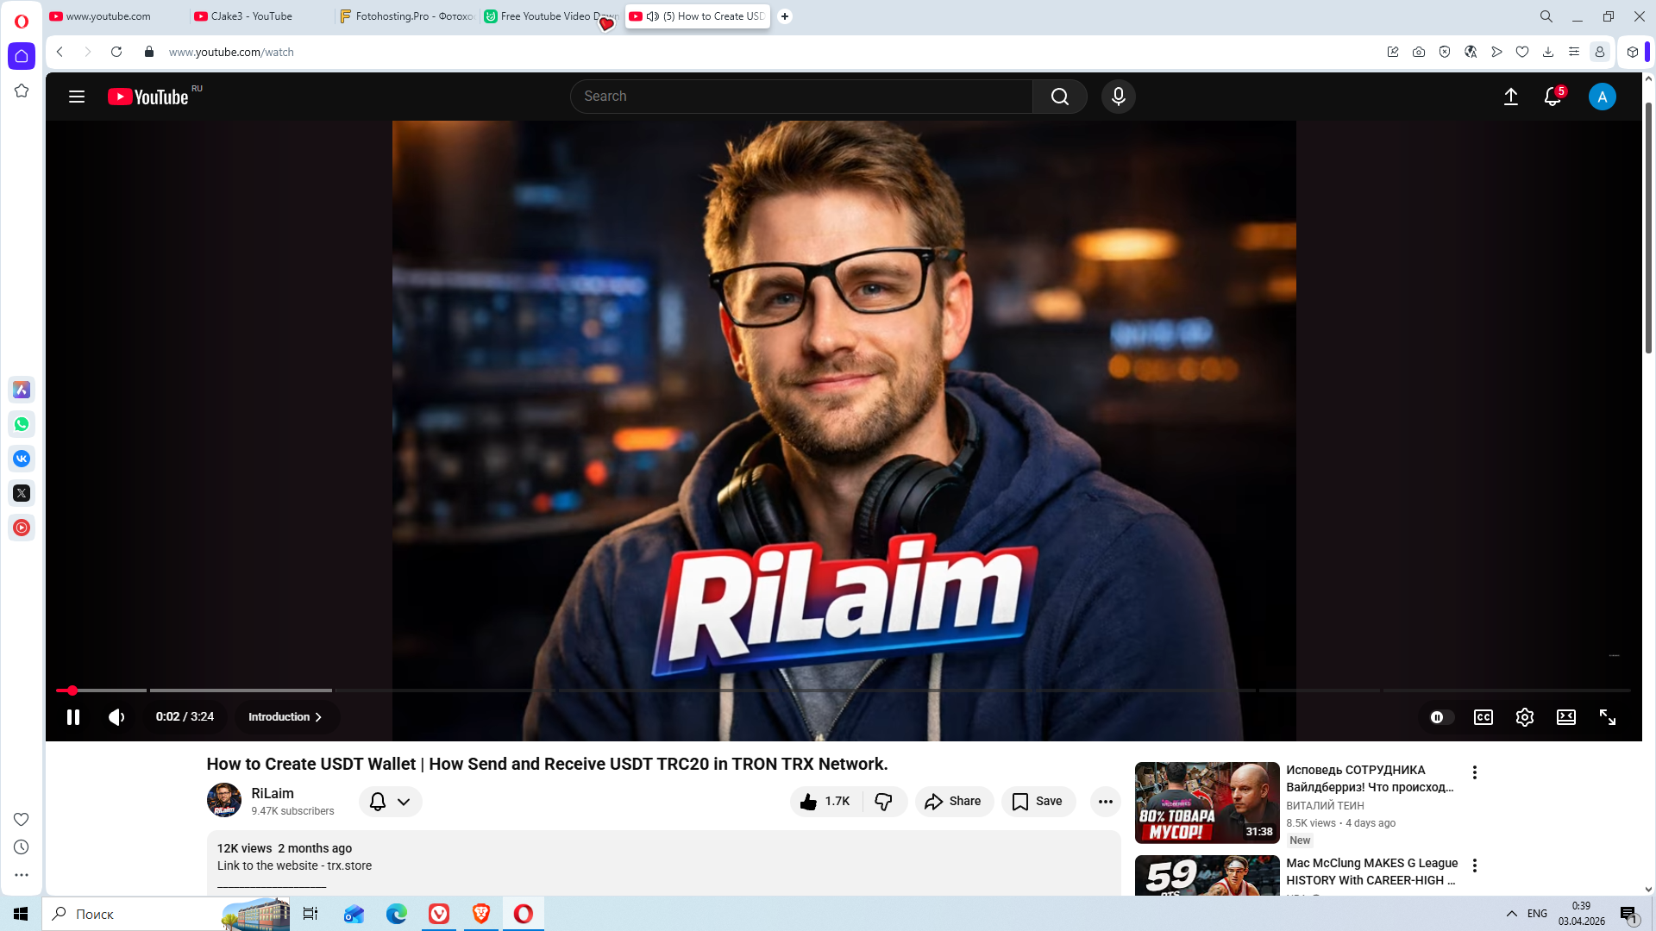Image resolution: width=1656 pixels, height=931 pixels.
Task: Click the YouTube search field
Action: coord(802,97)
